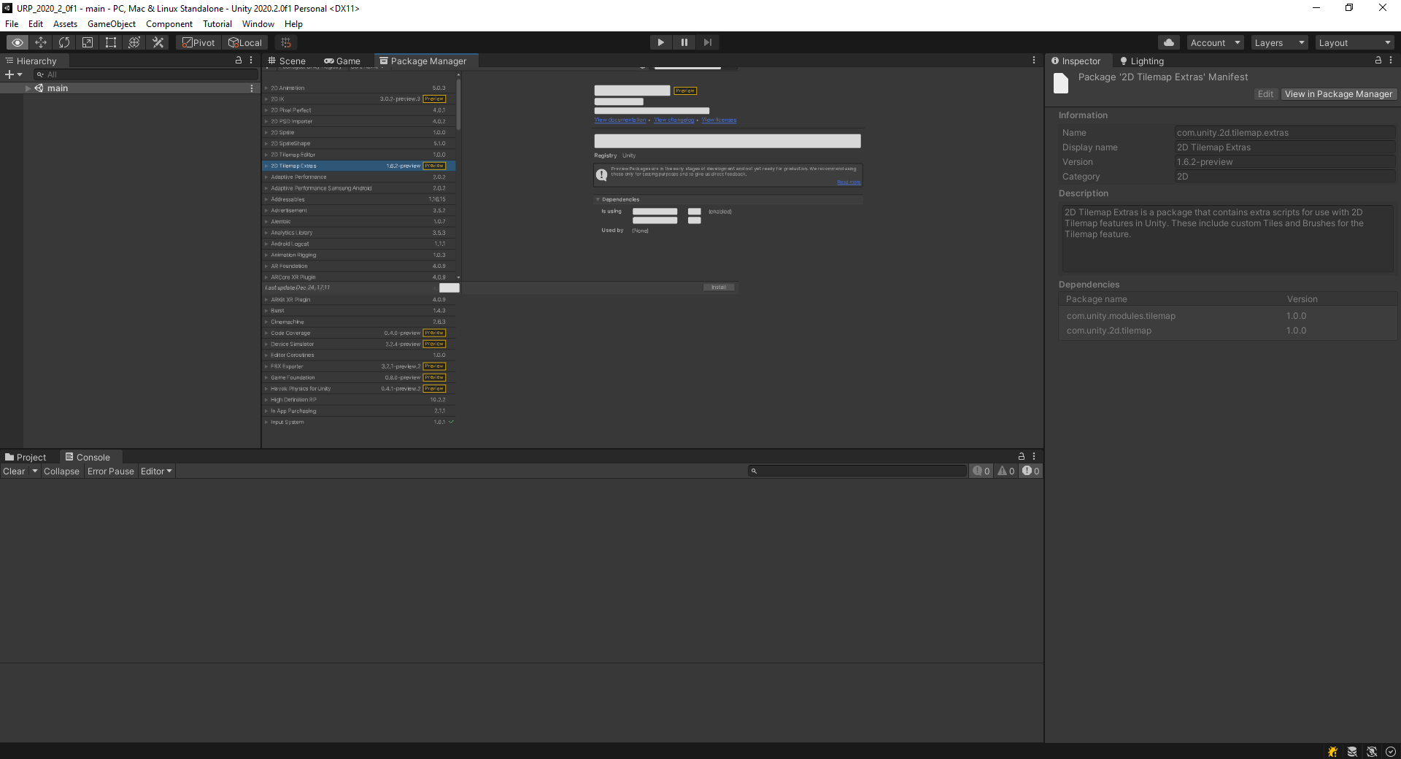Image resolution: width=1401 pixels, height=759 pixels.
Task: Click the yellow bug debug mode status icon
Action: (x=1333, y=752)
